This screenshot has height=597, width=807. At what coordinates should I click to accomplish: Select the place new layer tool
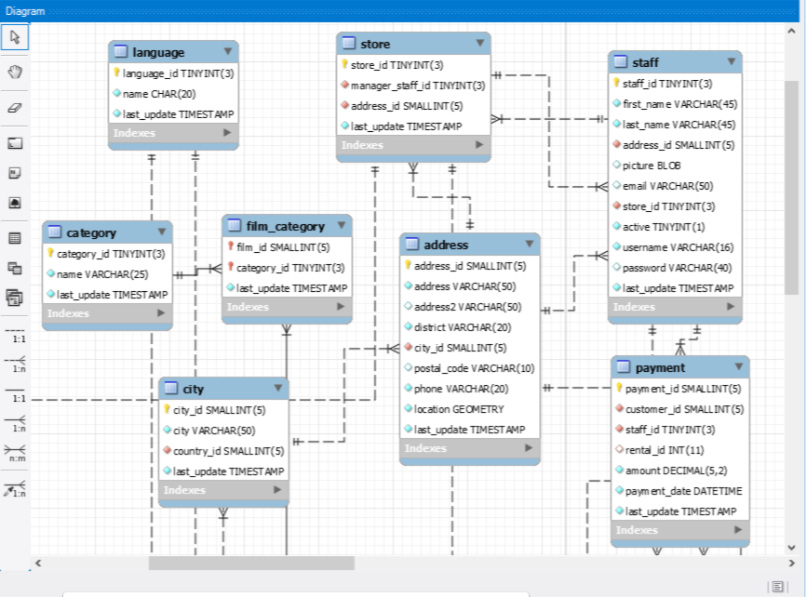pos(14,142)
